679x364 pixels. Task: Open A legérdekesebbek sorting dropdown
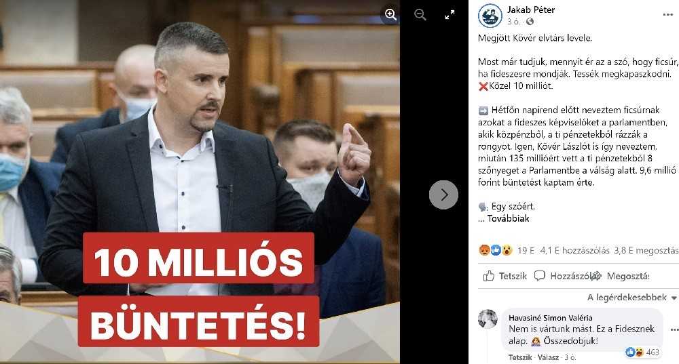[631, 298]
